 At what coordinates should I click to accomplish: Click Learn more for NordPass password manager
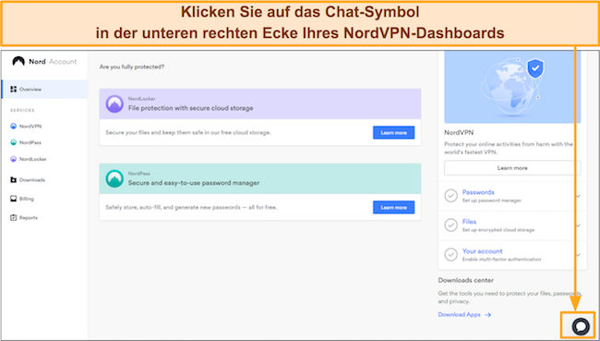pos(394,207)
